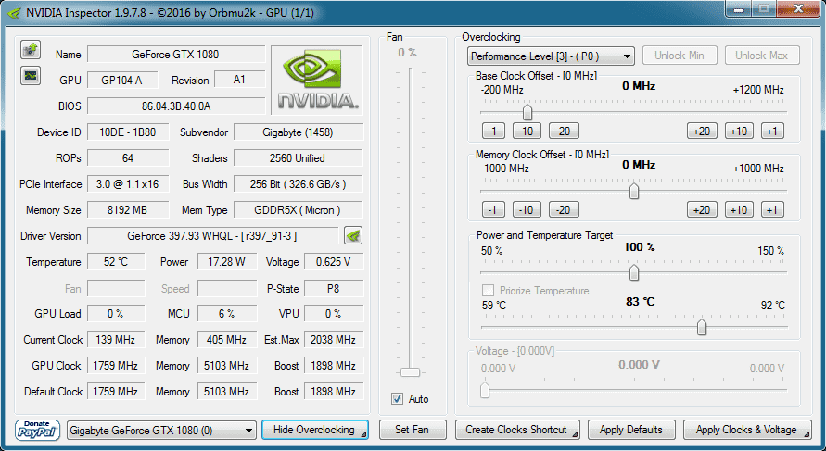Click the NVIDIA logo image
The height and width of the screenshot is (451, 826).
coord(318,80)
